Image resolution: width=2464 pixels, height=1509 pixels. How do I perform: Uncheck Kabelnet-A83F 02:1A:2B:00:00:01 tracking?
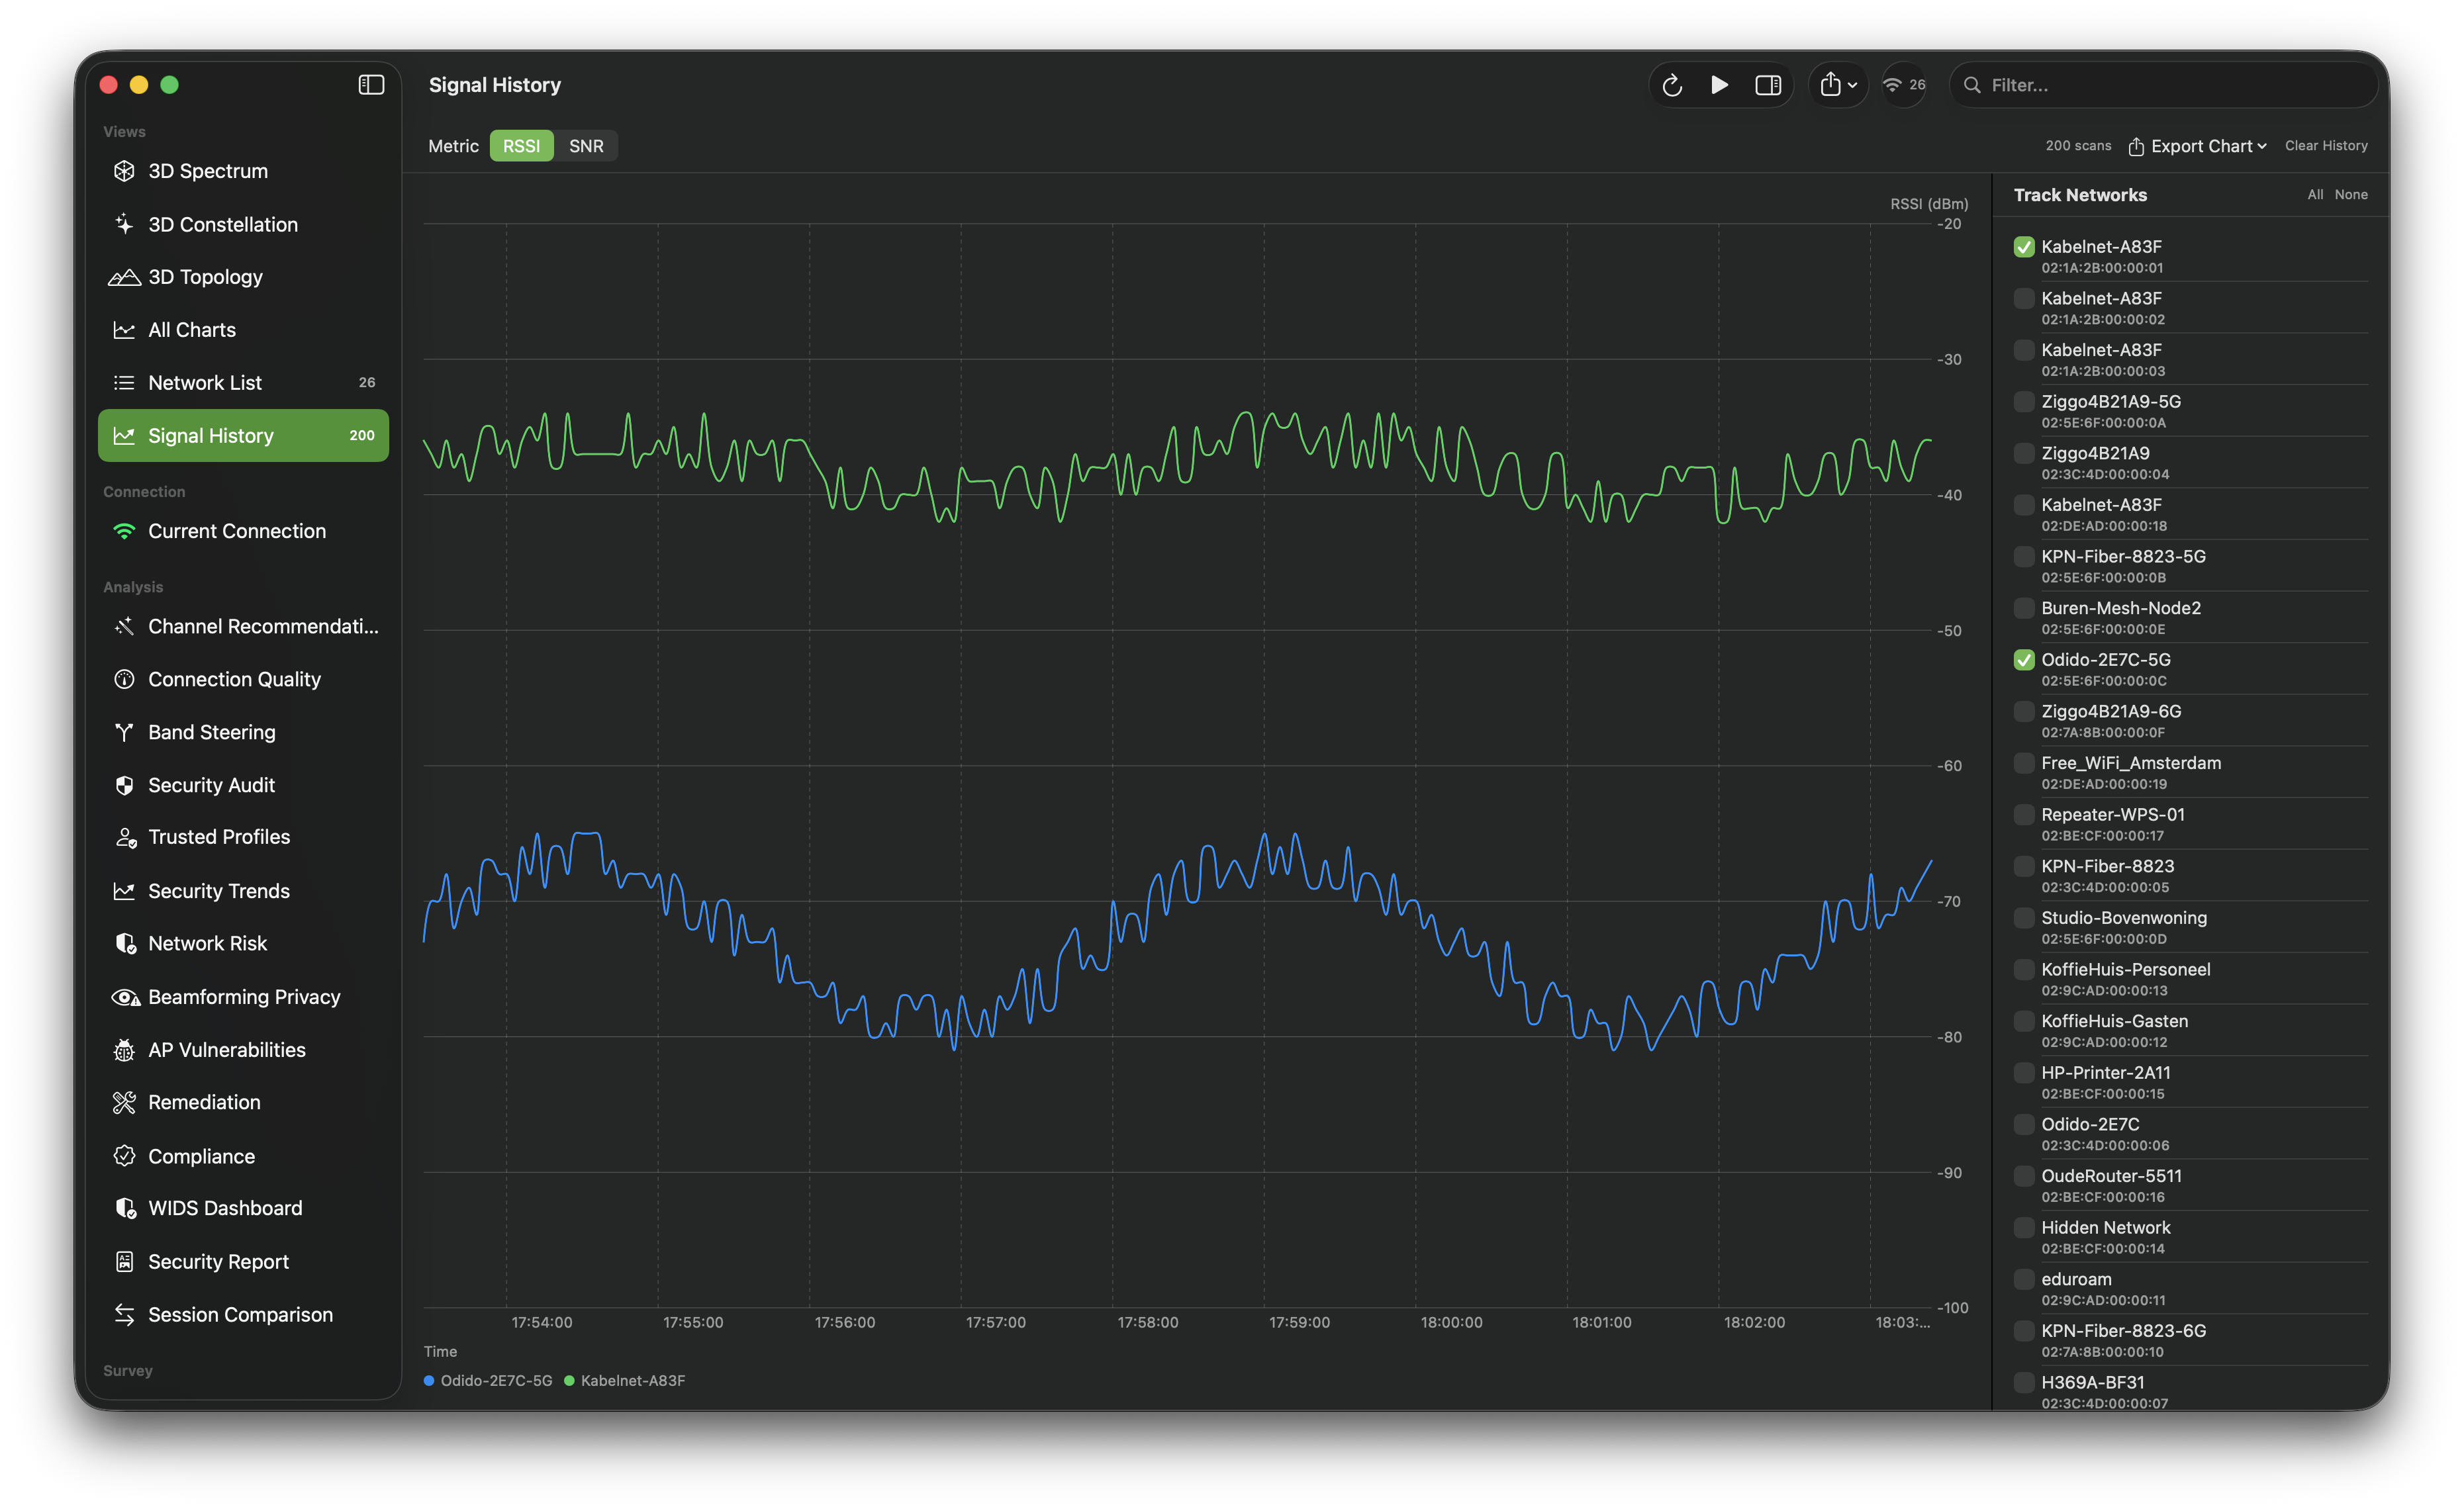point(2024,247)
